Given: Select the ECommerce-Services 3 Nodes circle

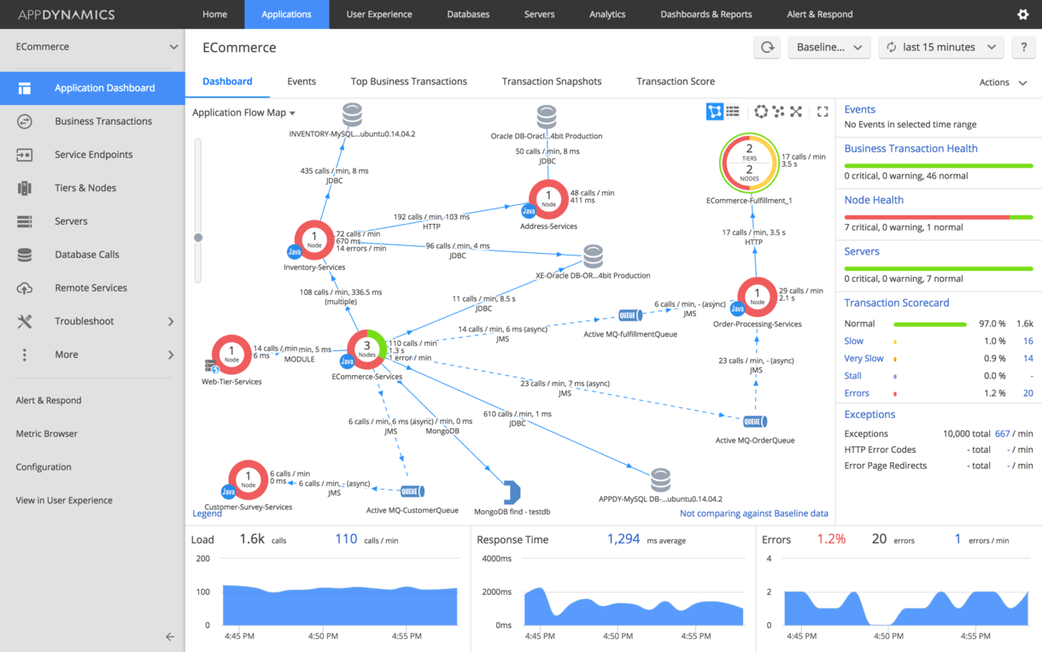Looking at the screenshot, I should click(366, 349).
